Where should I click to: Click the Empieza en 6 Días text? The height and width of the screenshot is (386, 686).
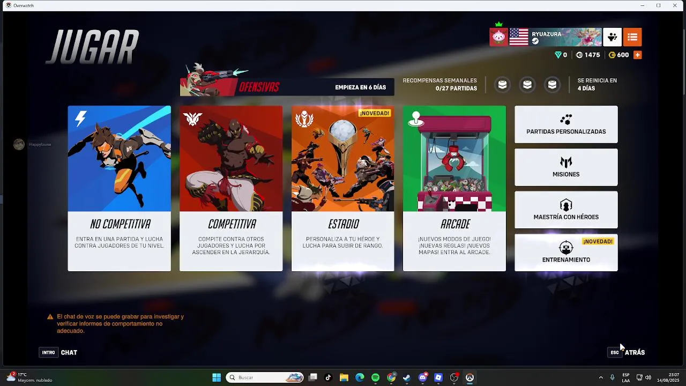360,87
